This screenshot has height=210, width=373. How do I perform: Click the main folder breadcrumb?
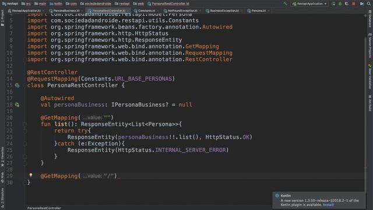[40, 3]
